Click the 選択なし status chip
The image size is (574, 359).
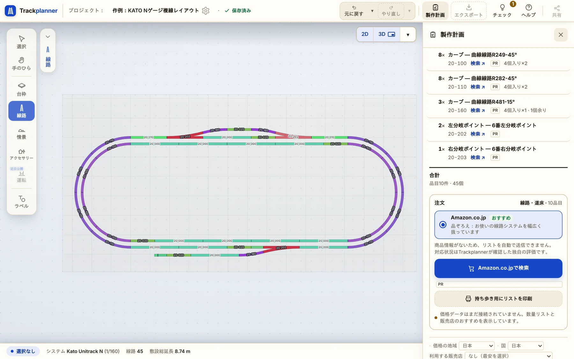[x=23, y=351]
